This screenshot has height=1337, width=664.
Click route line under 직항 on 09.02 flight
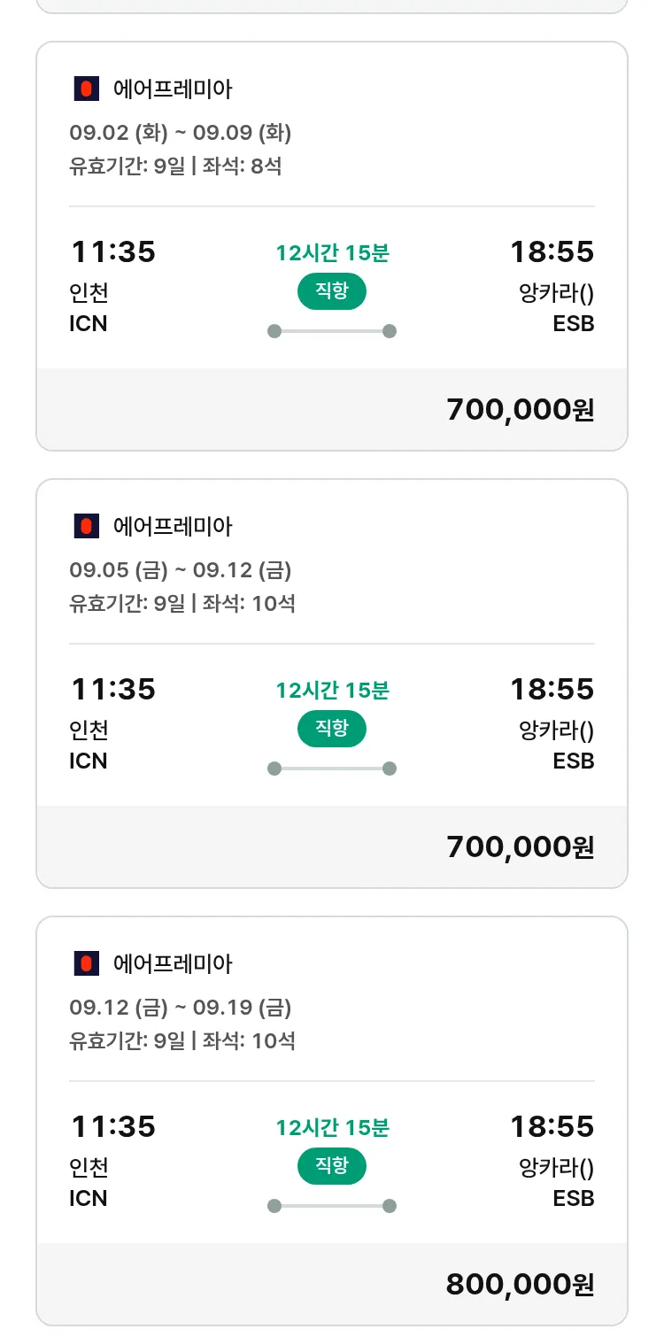point(332,331)
